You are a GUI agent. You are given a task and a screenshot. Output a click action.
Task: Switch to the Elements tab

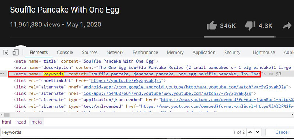coord(39,52)
